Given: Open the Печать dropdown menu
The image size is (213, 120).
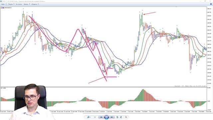Looking at the screenshot, I should [x=11, y=4].
